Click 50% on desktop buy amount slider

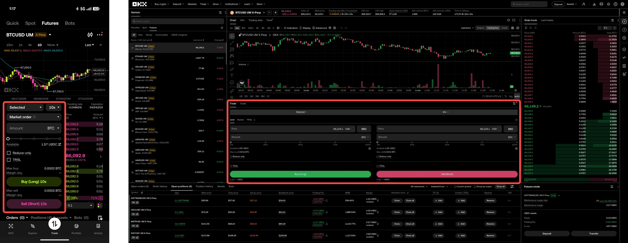tap(300, 142)
